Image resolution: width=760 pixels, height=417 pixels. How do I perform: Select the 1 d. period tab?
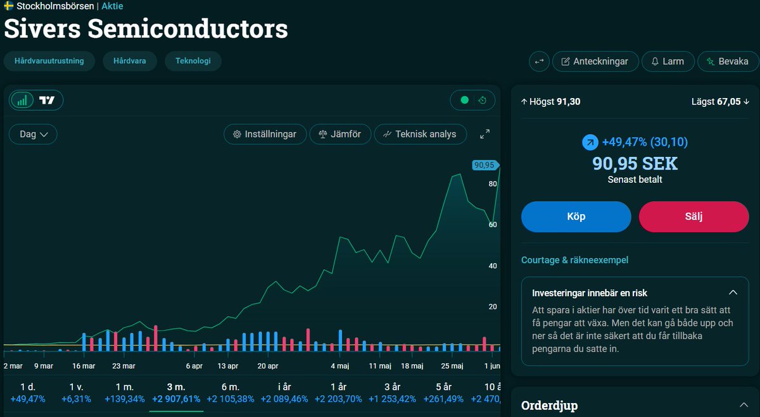coord(28,393)
